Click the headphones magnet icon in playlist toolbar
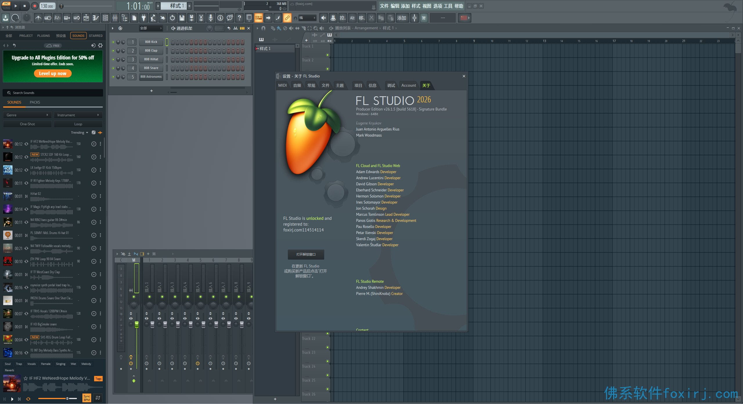 pyautogui.click(x=263, y=28)
